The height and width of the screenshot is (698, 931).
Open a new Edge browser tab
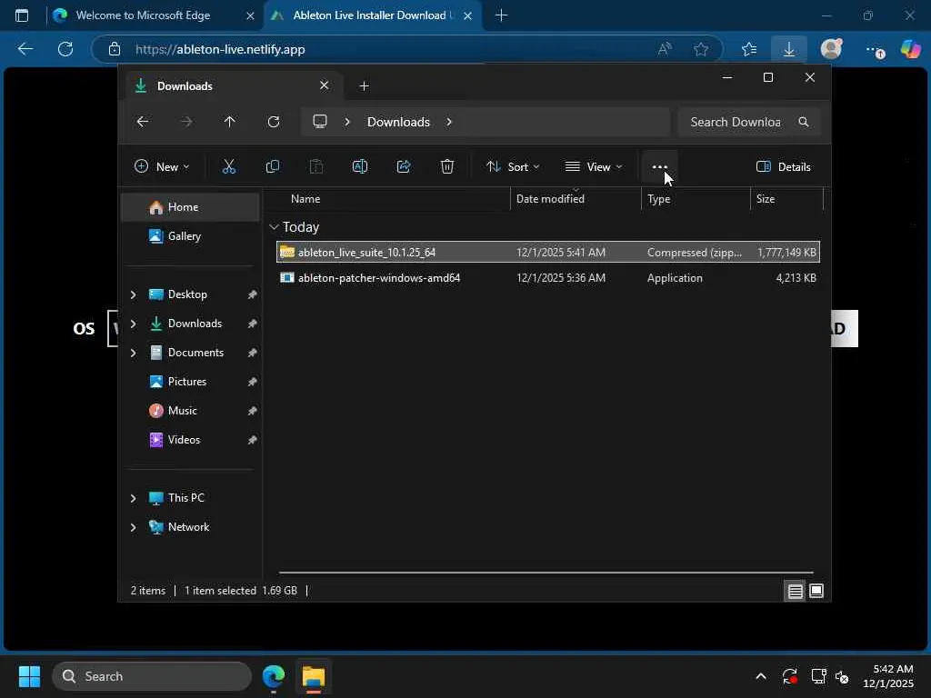click(x=501, y=15)
